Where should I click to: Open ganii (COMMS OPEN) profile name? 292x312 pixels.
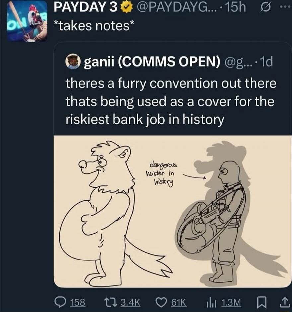tap(152, 62)
